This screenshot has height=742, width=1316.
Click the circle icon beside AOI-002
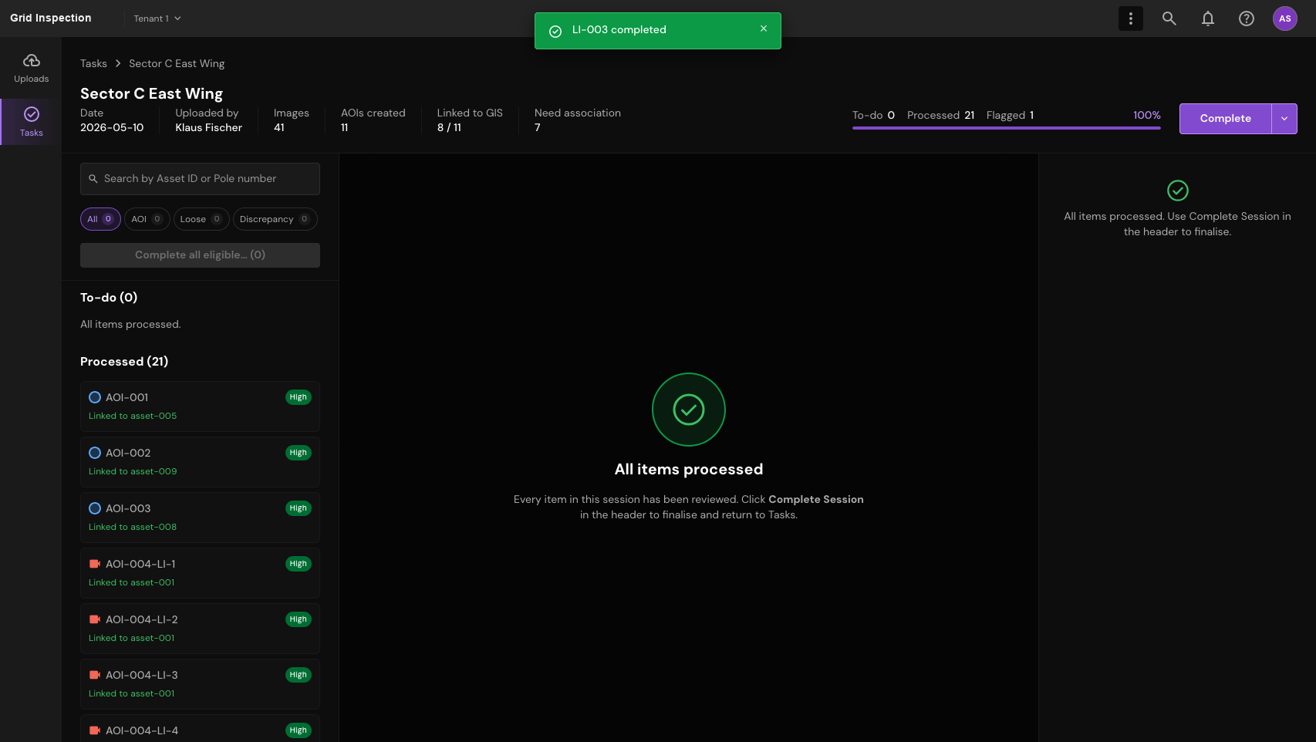pos(95,453)
